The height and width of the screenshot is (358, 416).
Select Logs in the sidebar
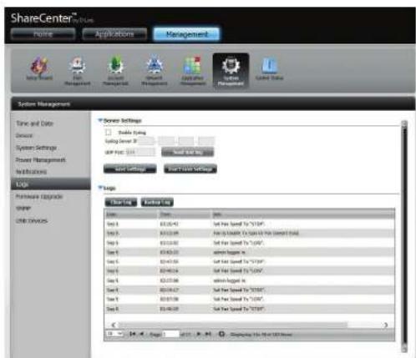click(51, 184)
